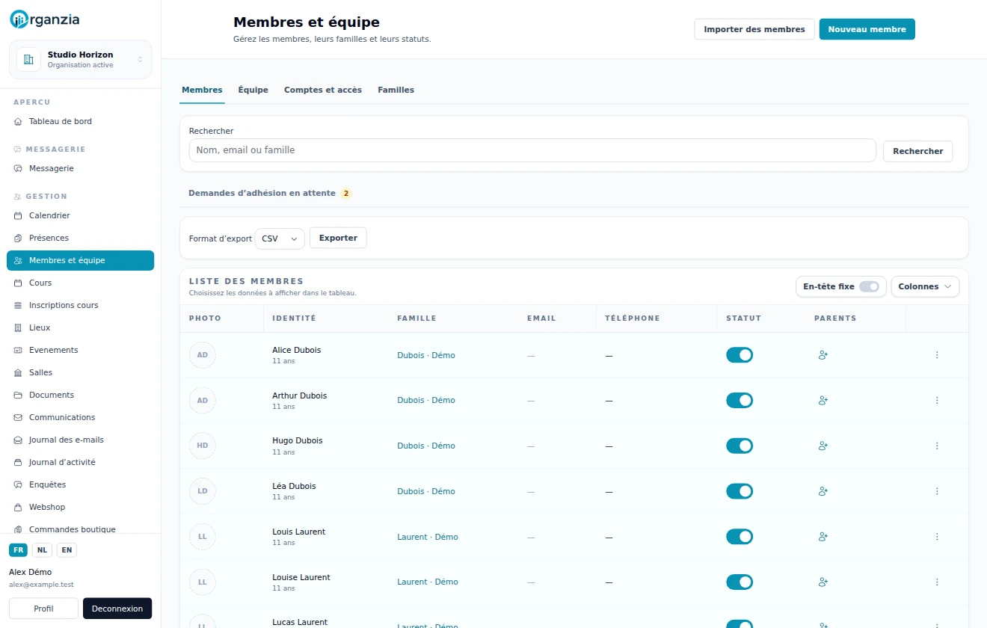Open the row actions menu for Arthur Dubois
987x628 pixels.
(x=937, y=401)
